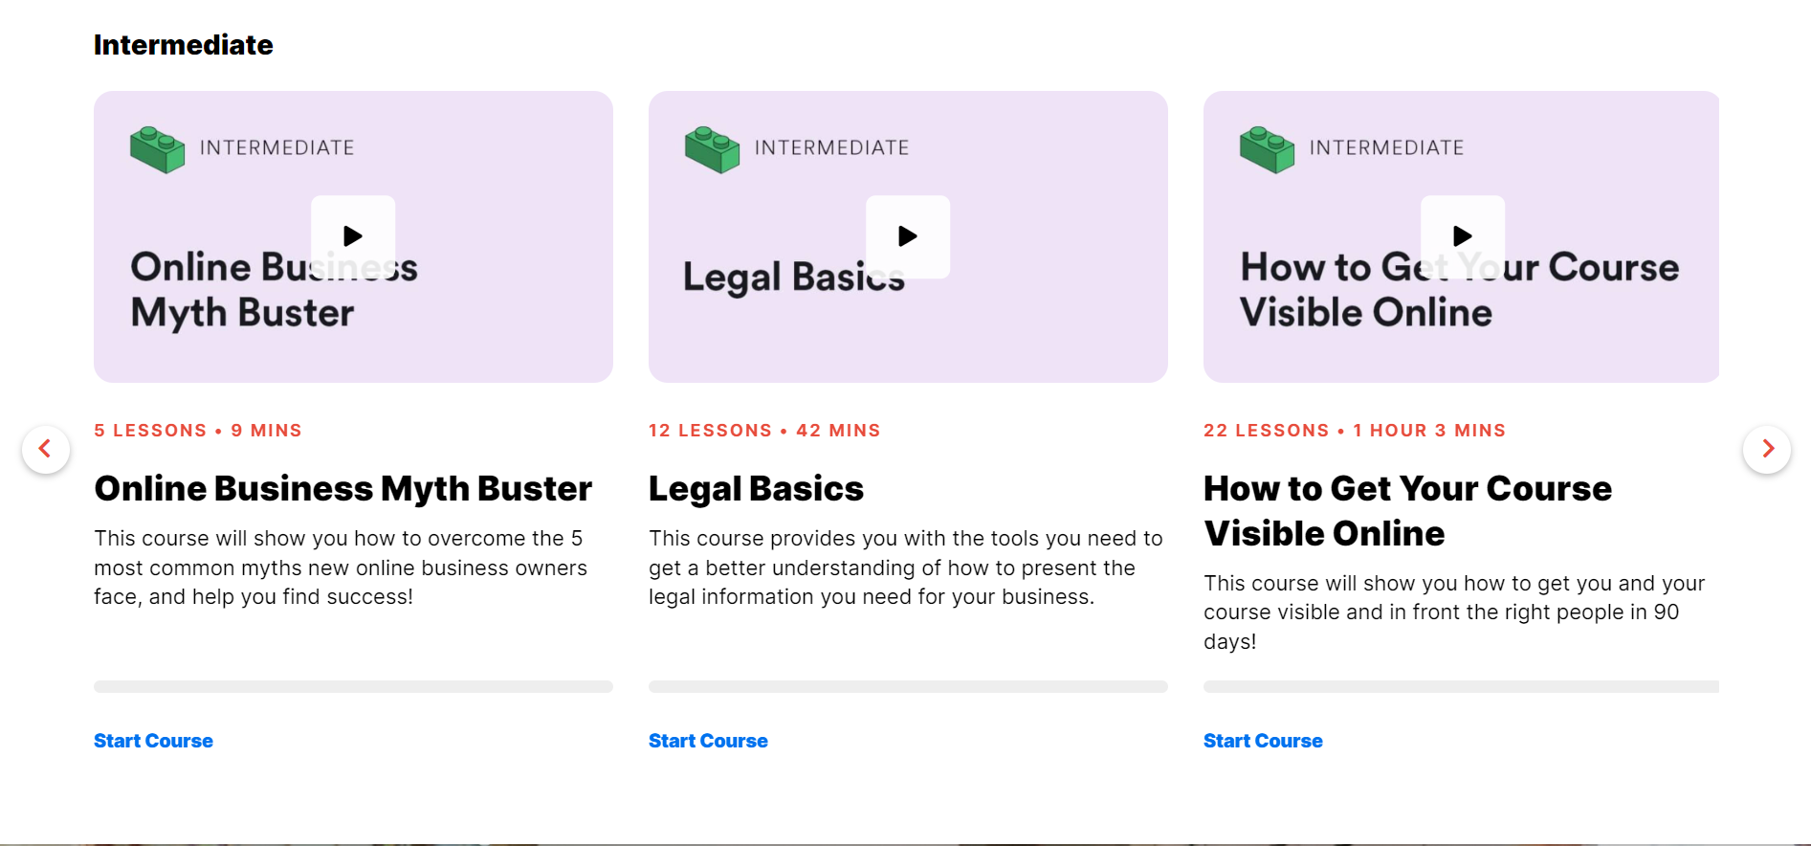The height and width of the screenshot is (846, 1811).
Task: Play the Legal Basics course video
Action: point(908,236)
